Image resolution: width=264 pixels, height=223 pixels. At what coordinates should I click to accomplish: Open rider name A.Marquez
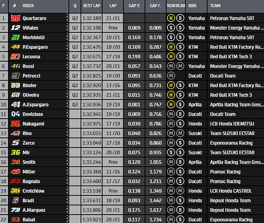(34, 210)
